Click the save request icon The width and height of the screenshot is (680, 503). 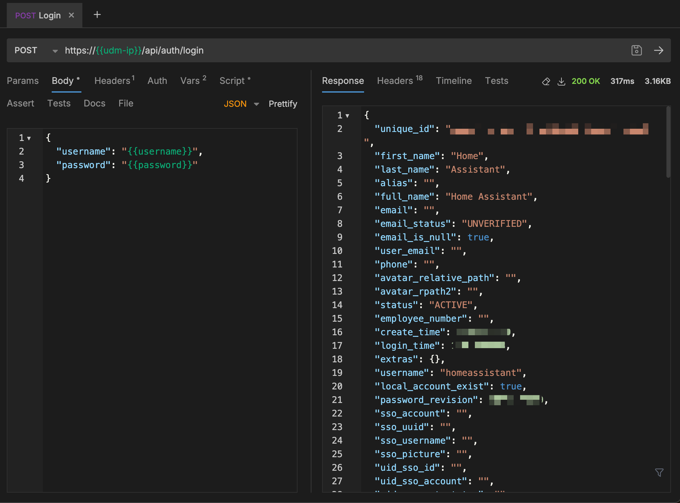[636, 50]
